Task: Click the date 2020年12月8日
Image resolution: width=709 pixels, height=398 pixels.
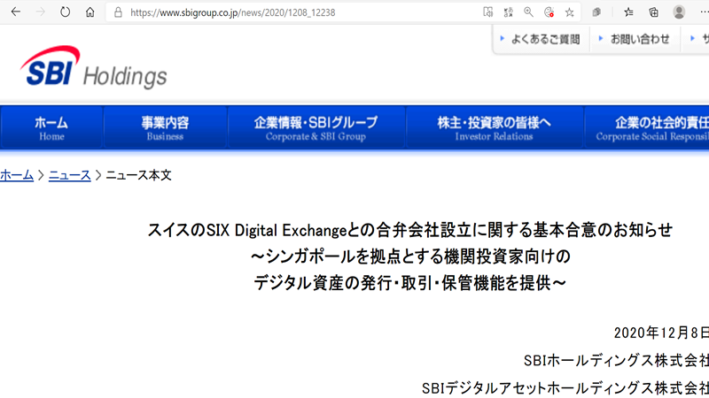Action: coord(661,333)
